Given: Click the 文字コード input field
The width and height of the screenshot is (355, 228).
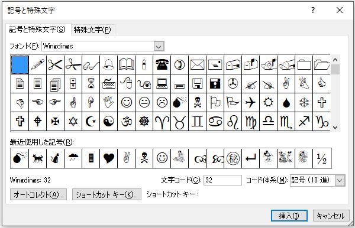Looking at the screenshot, I should (222, 180).
